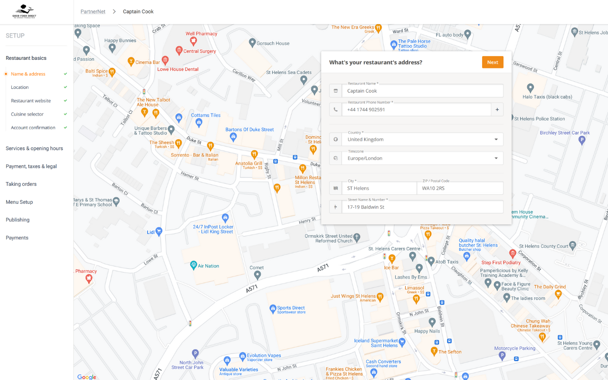Click the Sports Direct map pin

click(273, 309)
